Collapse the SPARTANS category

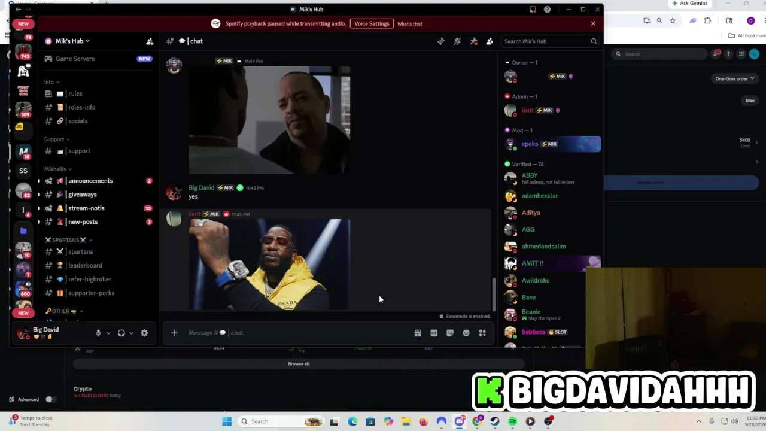(68, 240)
